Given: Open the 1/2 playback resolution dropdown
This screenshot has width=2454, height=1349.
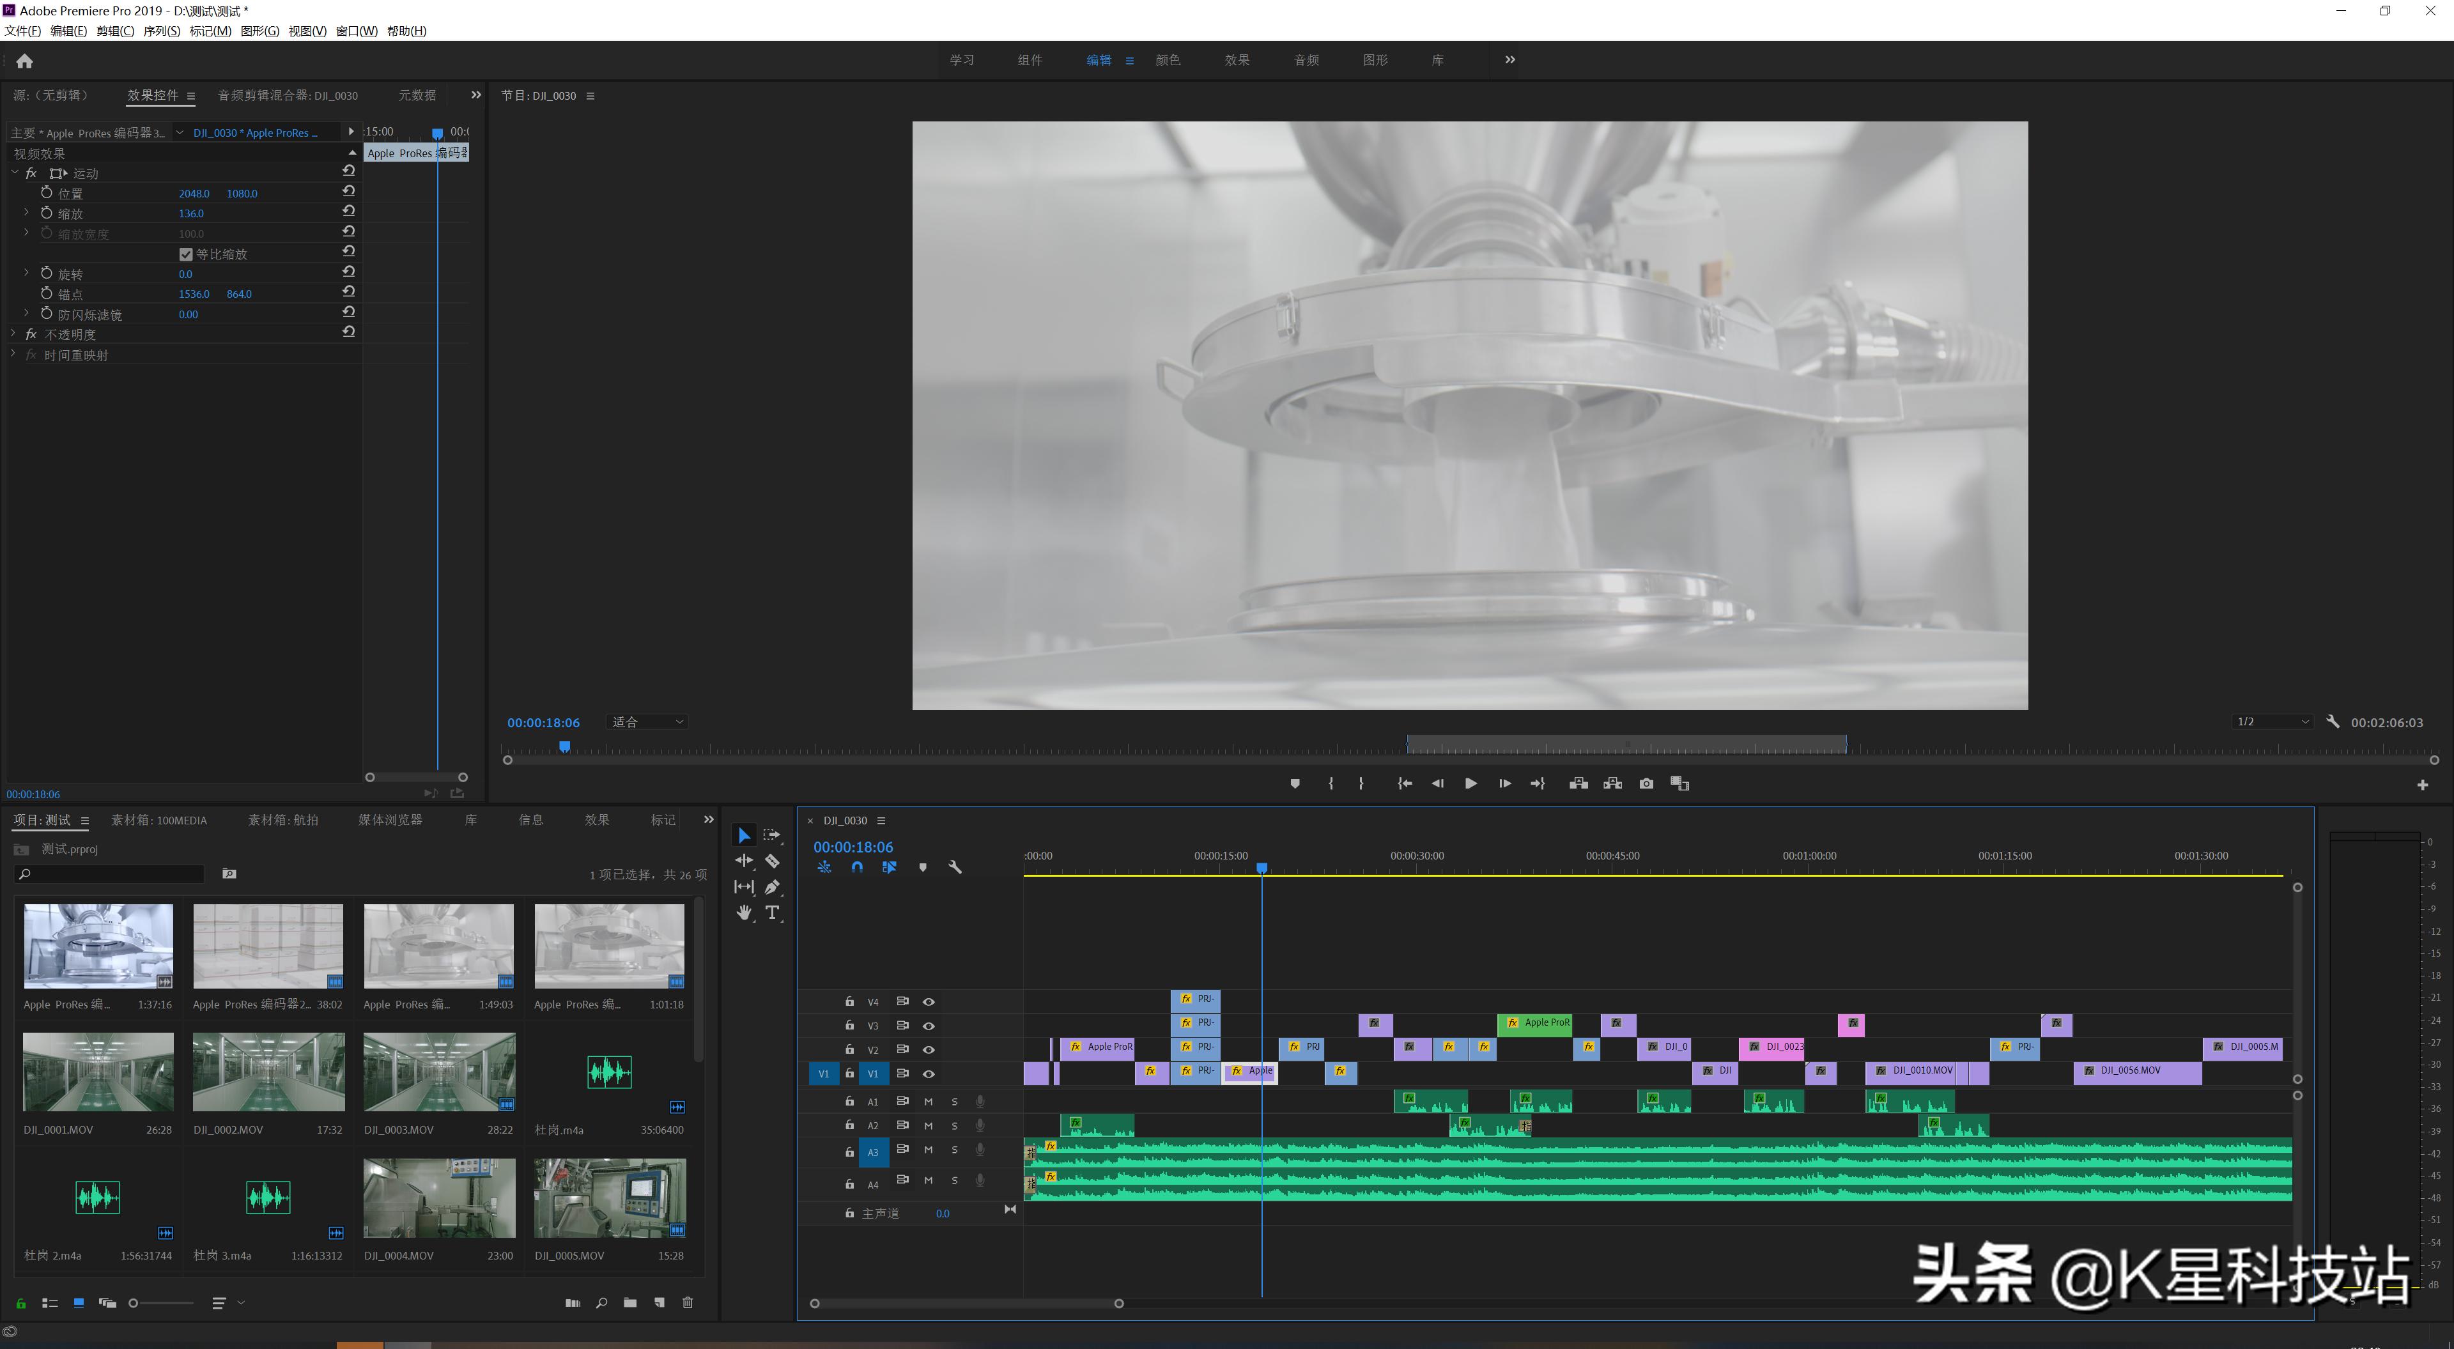Looking at the screenshot, I should (x=2272, y=722).
